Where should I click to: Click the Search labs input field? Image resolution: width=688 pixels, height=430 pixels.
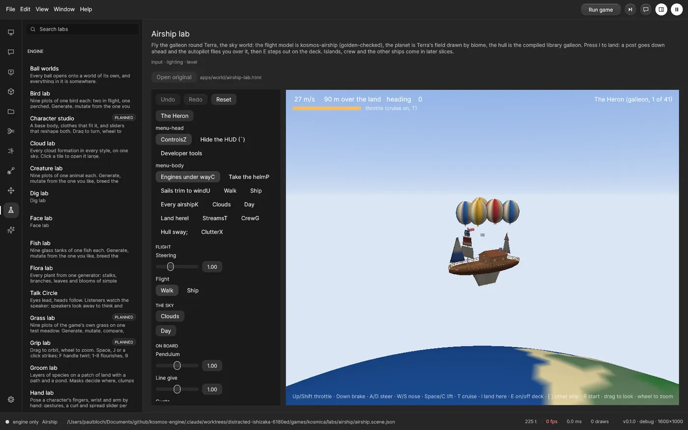pyautogui.click(x=83, y=29)
